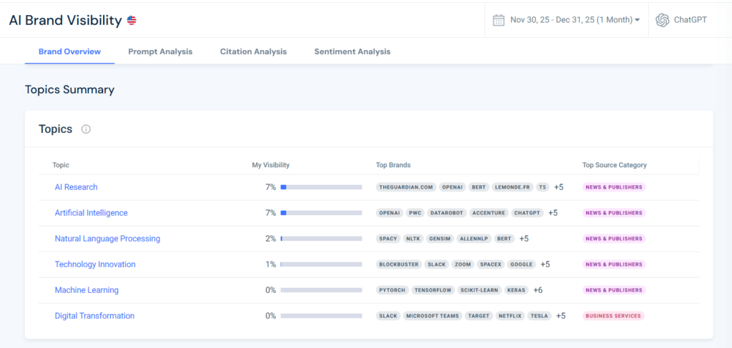Screen dimensions: 732x348
Task: Click the AI Research visibility progress bar
Action: tap(321, 187)
